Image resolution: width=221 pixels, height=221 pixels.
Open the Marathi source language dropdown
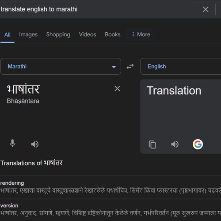point(61,66)
